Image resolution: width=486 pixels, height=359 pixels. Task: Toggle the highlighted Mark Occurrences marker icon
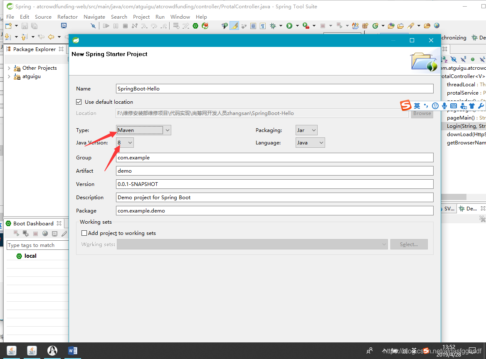click(234, 26)
